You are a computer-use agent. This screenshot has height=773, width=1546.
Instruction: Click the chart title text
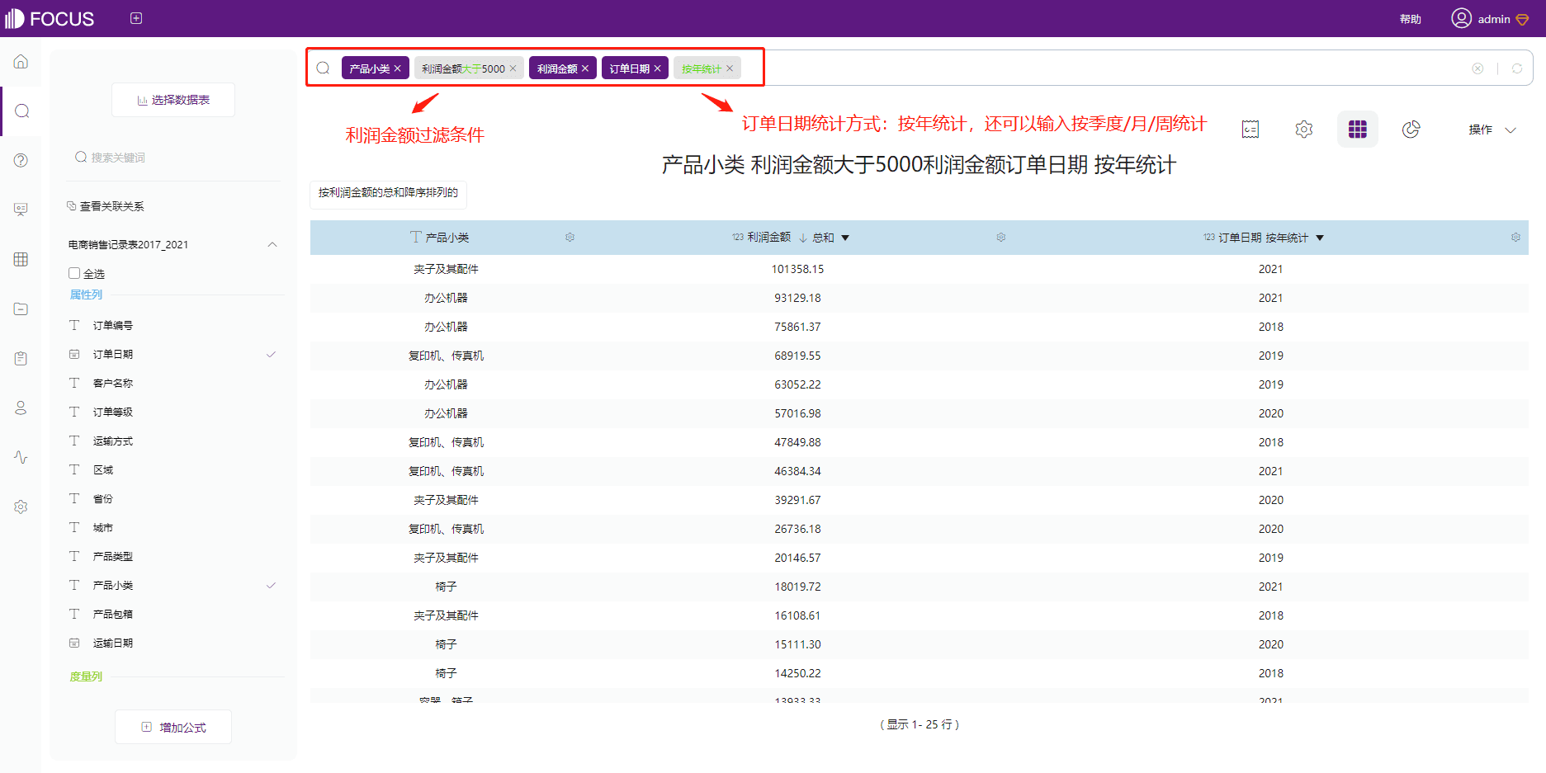point(919,165)
